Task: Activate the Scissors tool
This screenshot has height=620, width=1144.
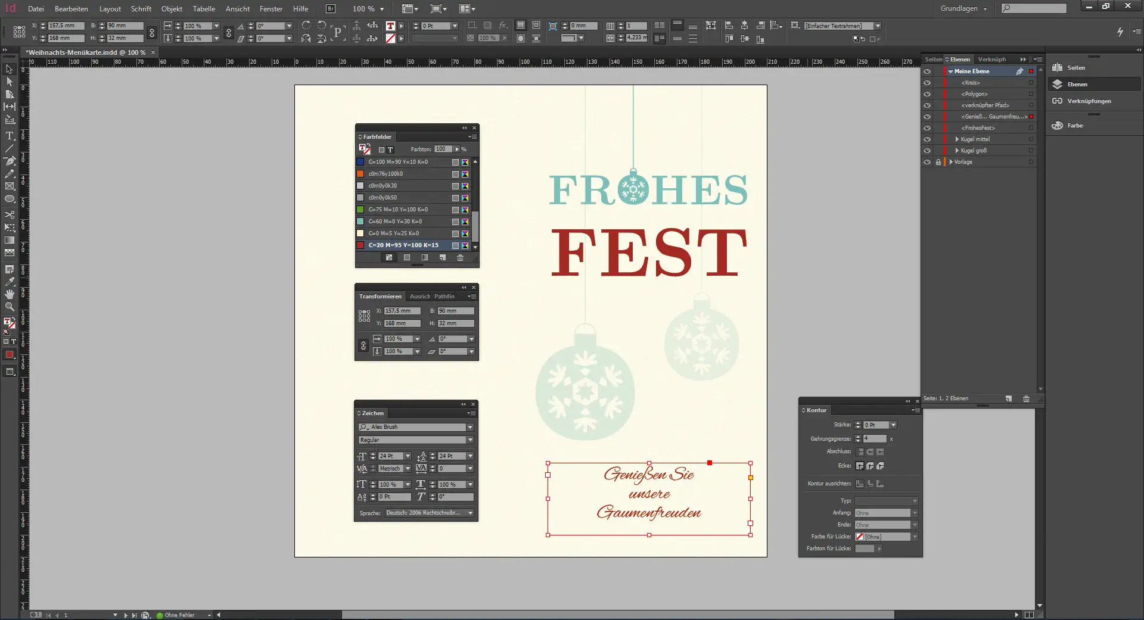Action: [x=10, y=215]
